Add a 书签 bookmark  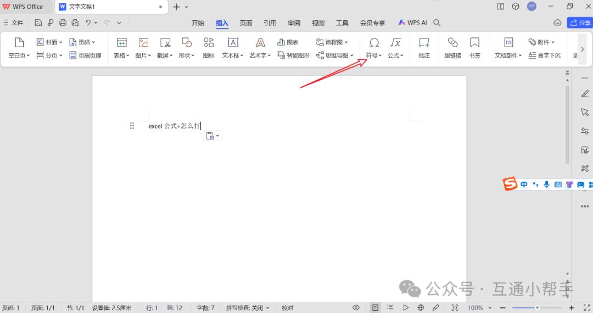click(x=474, y=48)
